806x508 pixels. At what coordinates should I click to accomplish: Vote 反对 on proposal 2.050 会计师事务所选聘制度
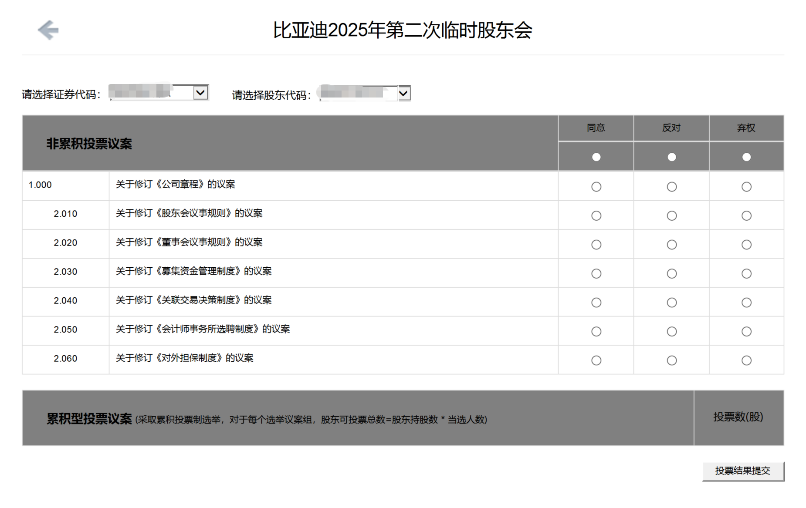(x=672, y=332)
